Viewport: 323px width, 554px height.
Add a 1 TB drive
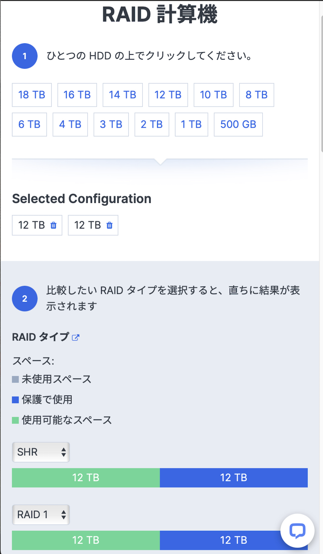pos(191,124)
